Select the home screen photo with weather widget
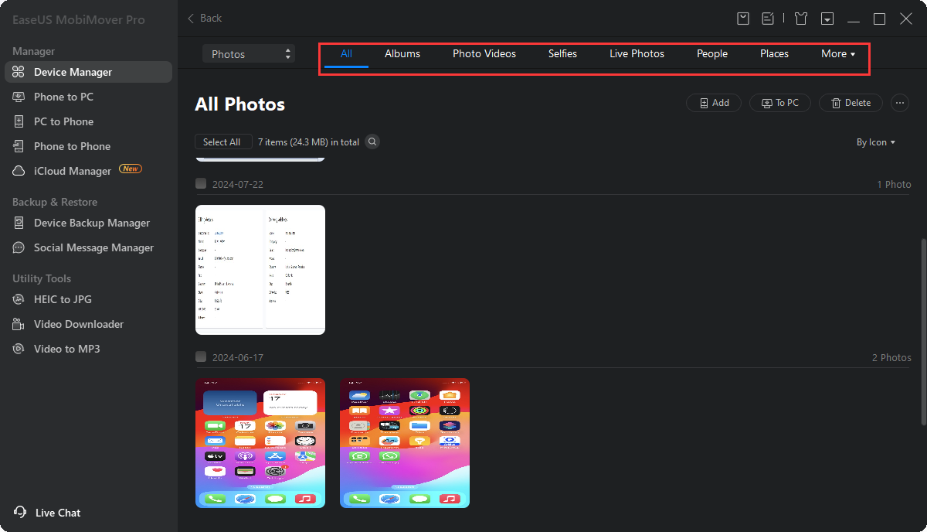This screenshot has height=532, width=927. click(260, 443)
